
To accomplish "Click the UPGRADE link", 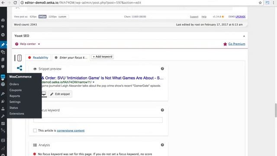I will tap(241, 16).
